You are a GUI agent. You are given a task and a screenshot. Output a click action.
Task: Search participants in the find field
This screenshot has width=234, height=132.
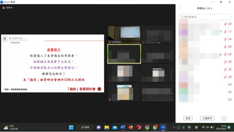click(x=205, y=17)
